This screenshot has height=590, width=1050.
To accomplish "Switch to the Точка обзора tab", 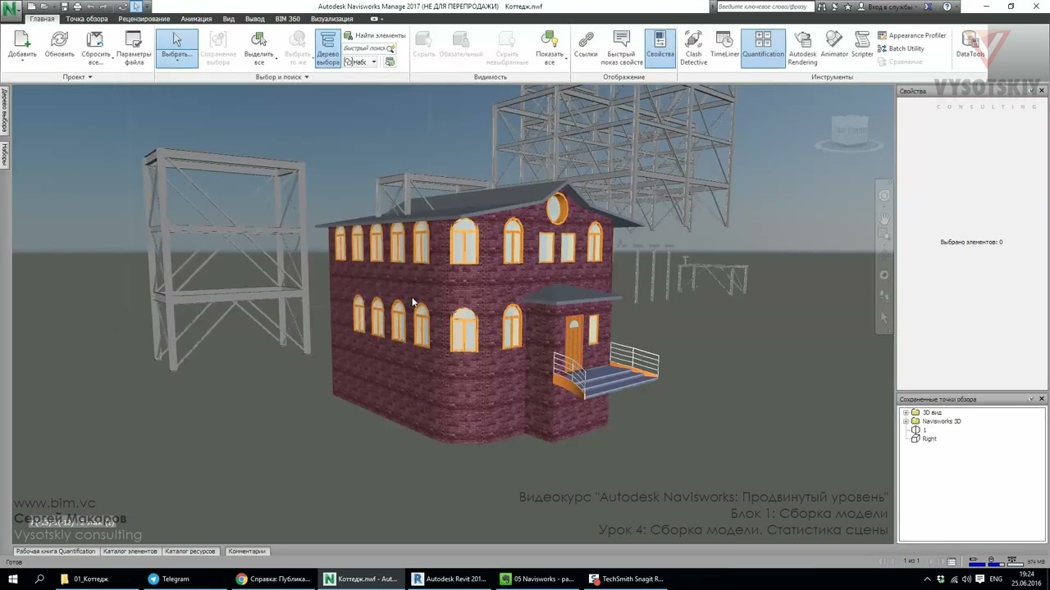I will (86, 19).
